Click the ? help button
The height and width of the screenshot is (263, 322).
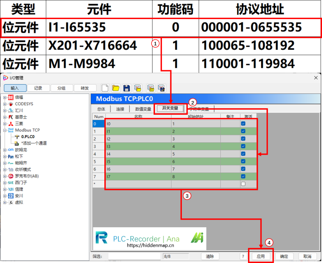[243, 256]
